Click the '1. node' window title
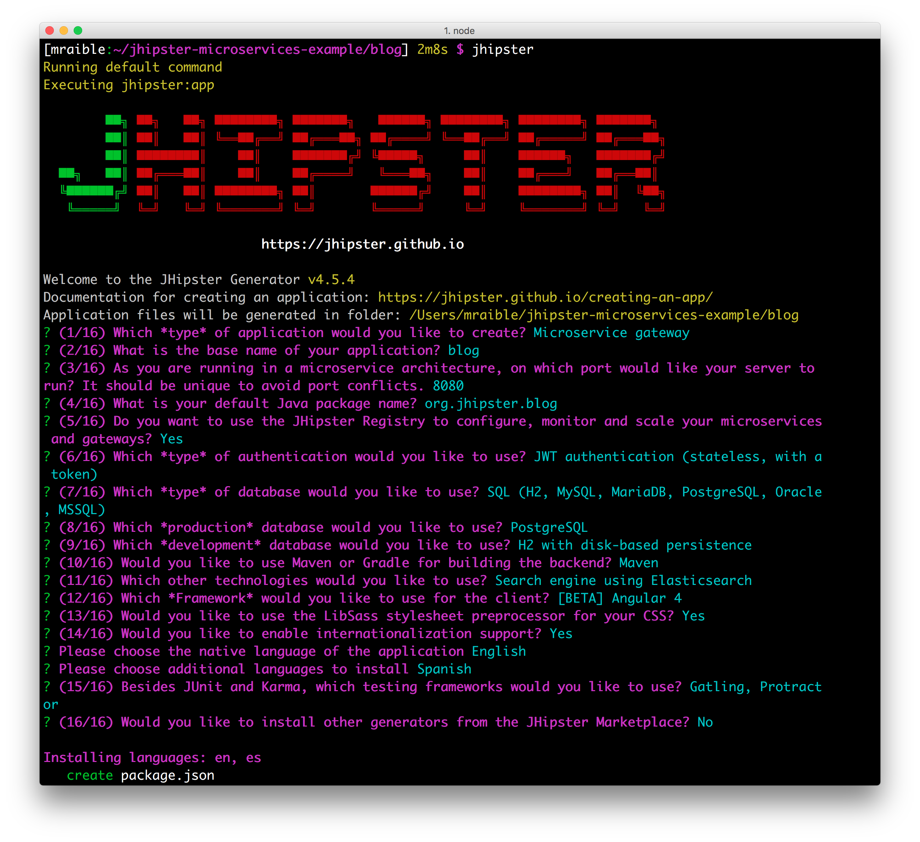The width and height of the screenshot is (920, 842). point(459,30)
